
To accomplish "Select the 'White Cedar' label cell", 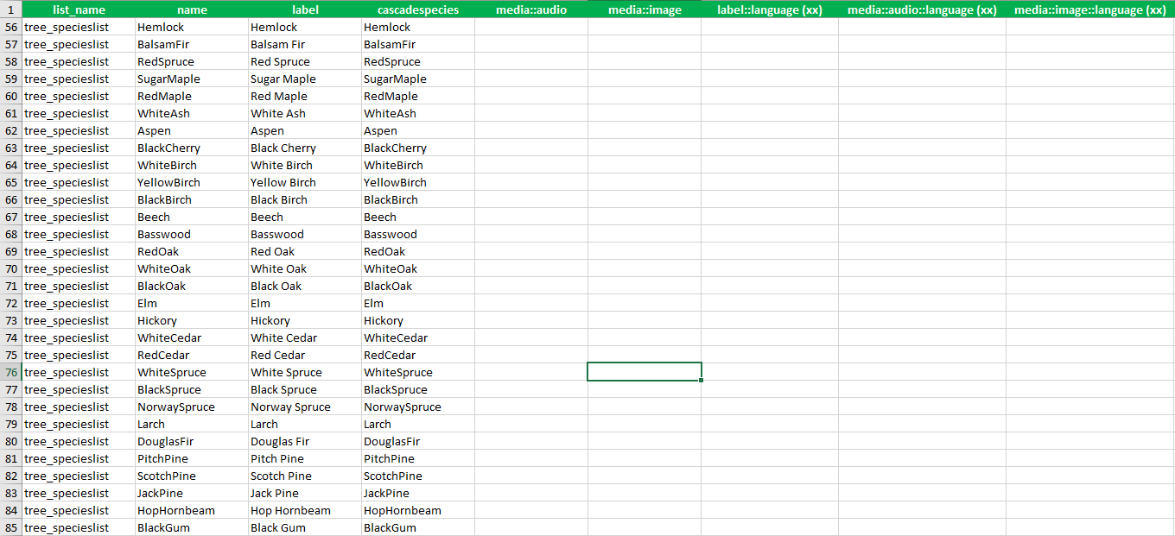I will pyautogui.click(x=305, y=337).
